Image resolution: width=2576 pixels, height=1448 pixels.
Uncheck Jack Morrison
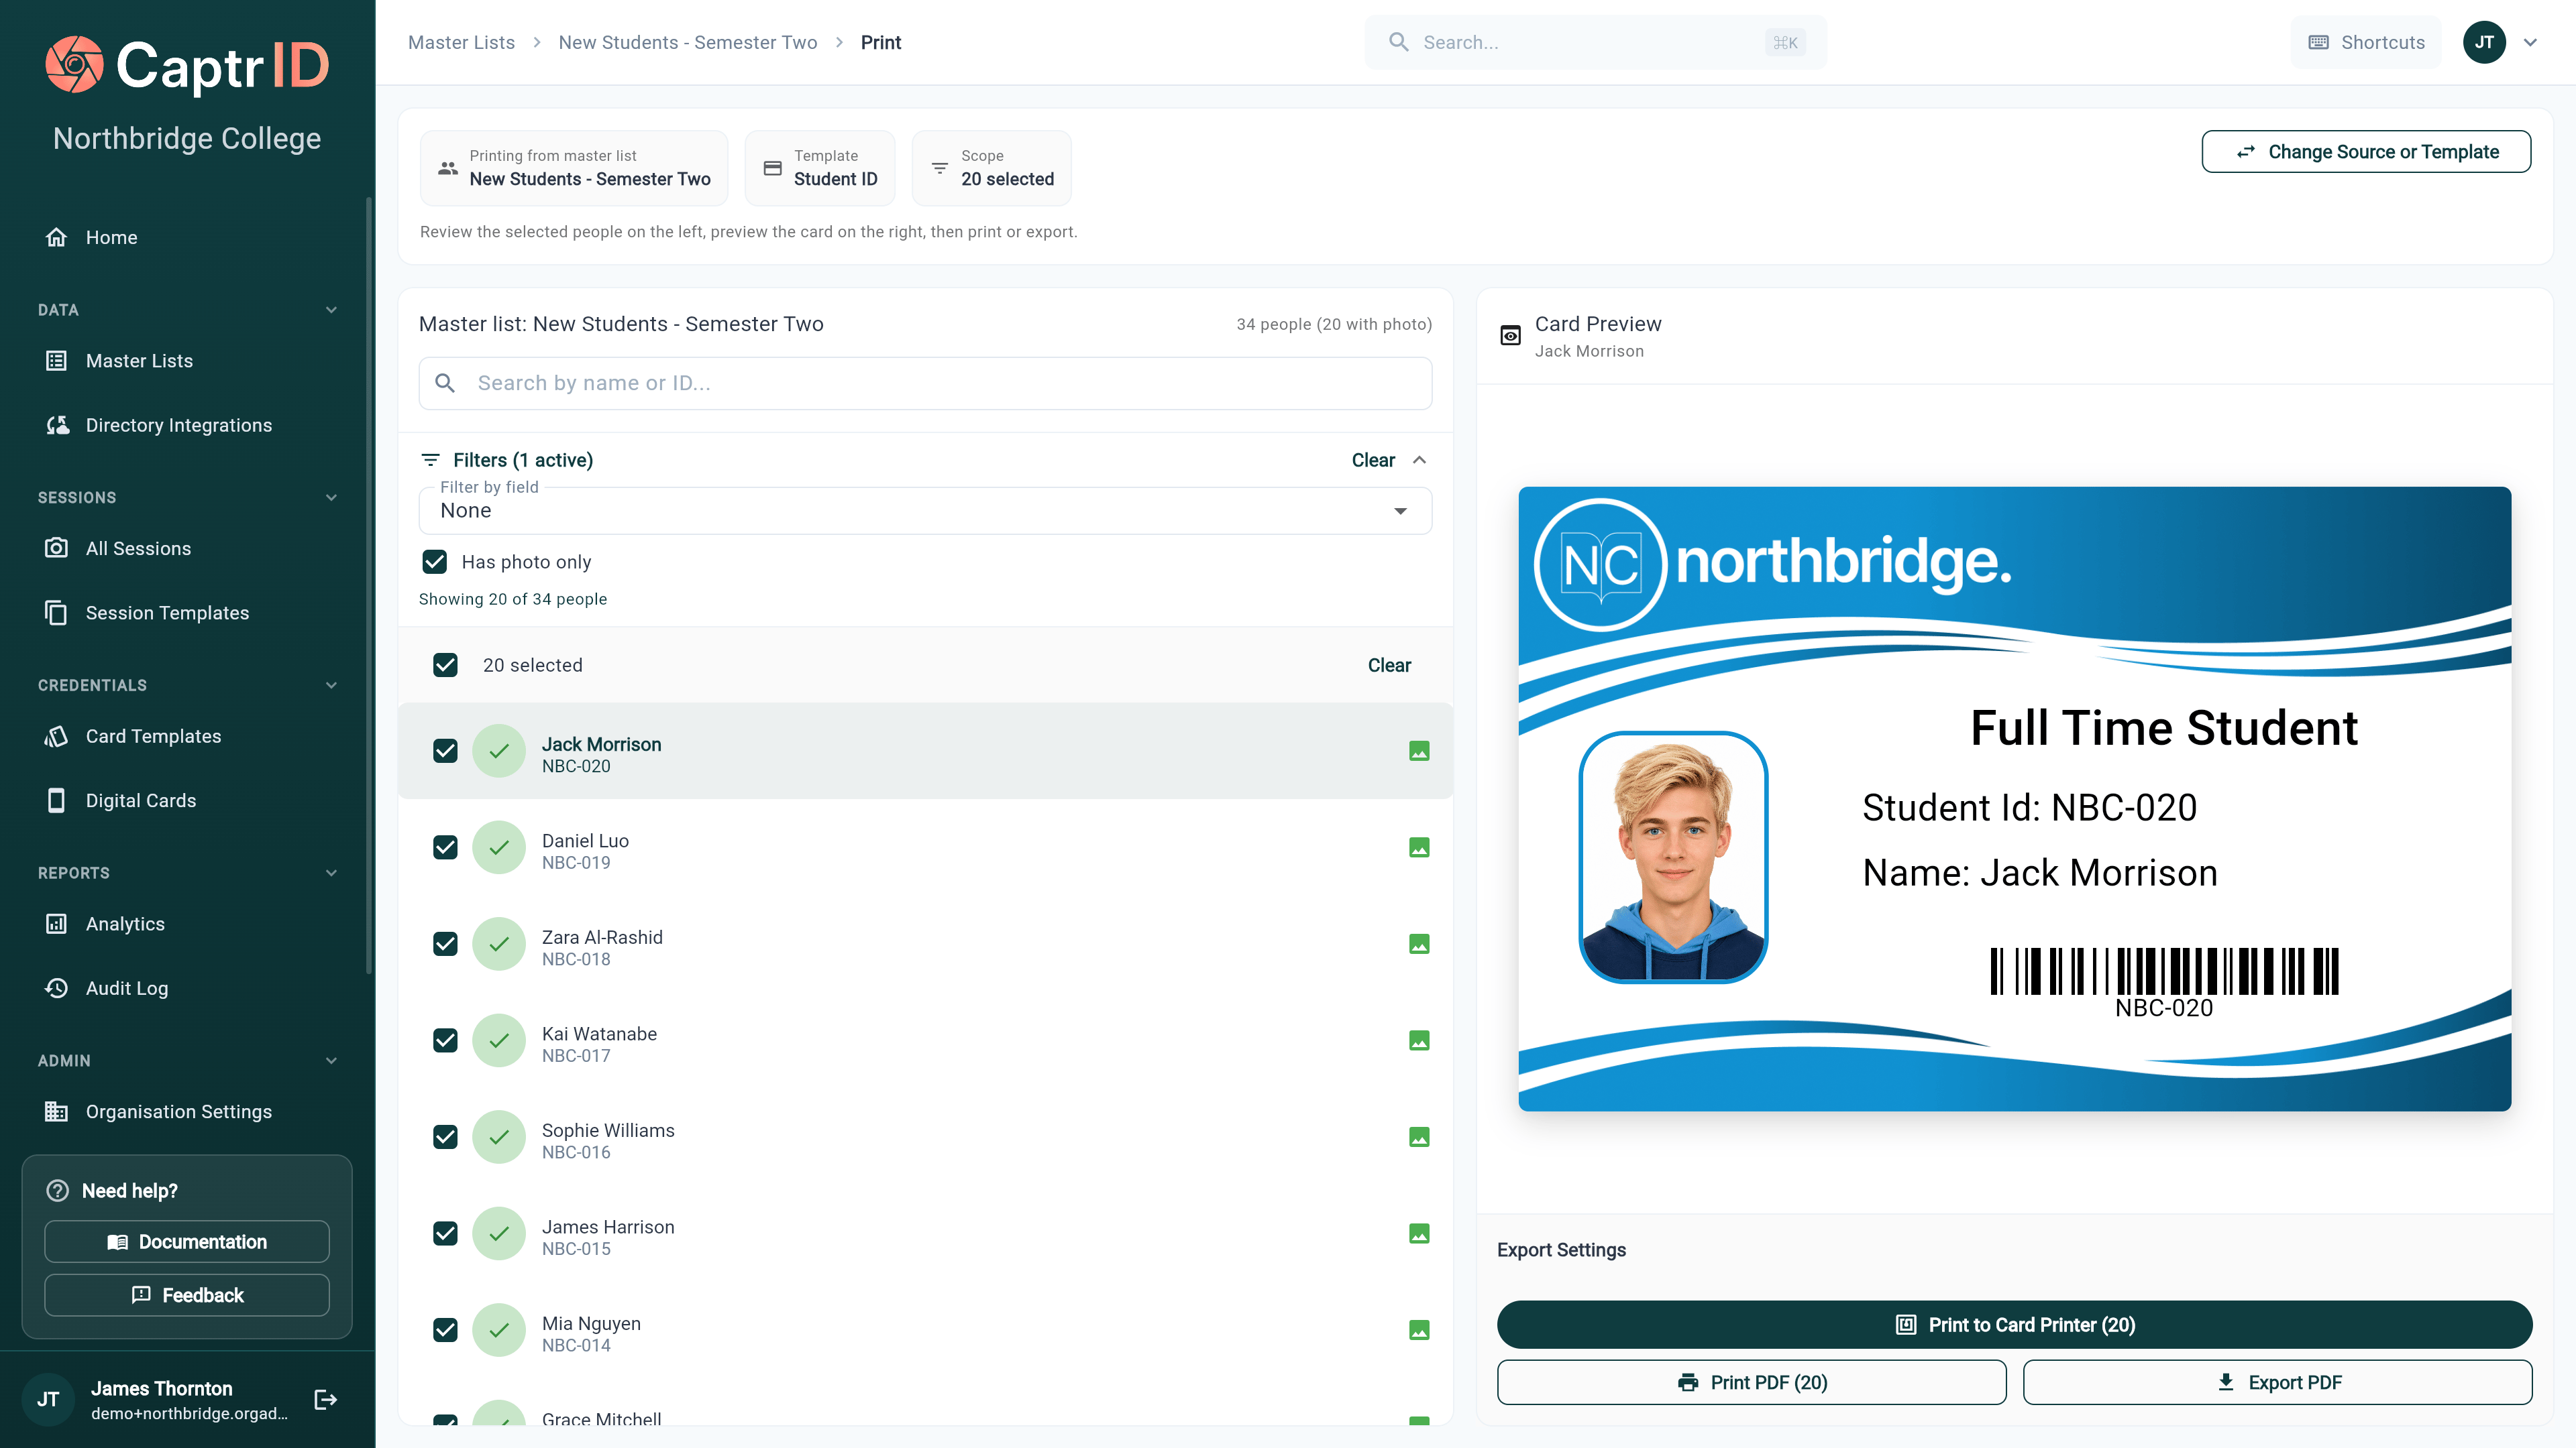point(445,751)
